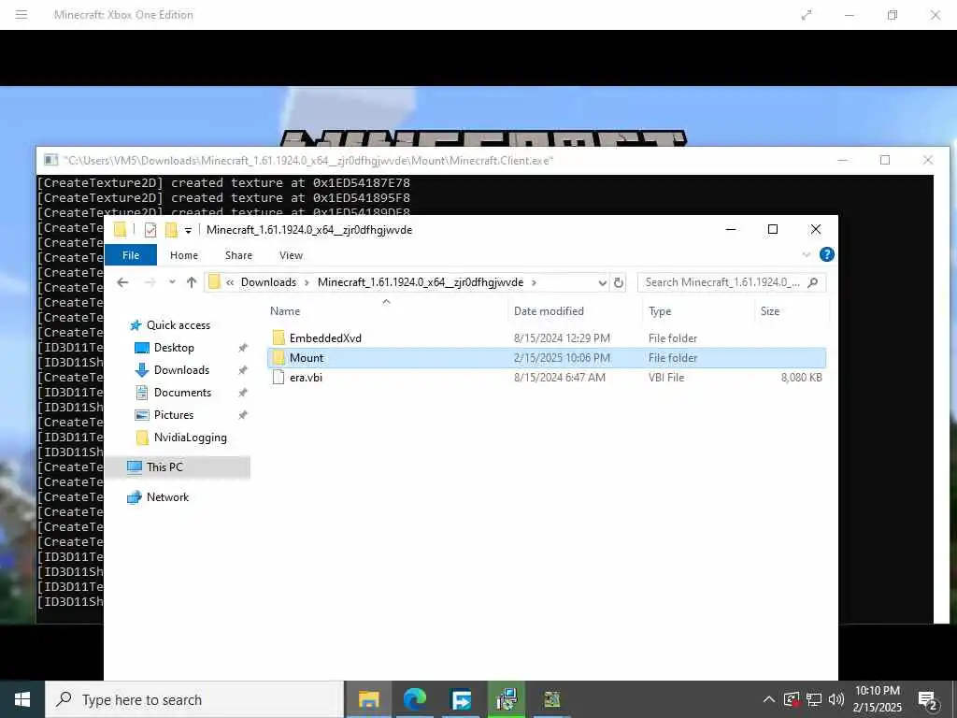The height and width of the screenshot is (718, 957).
Task: Sort by Date modified column header
Action: point(549,310)
